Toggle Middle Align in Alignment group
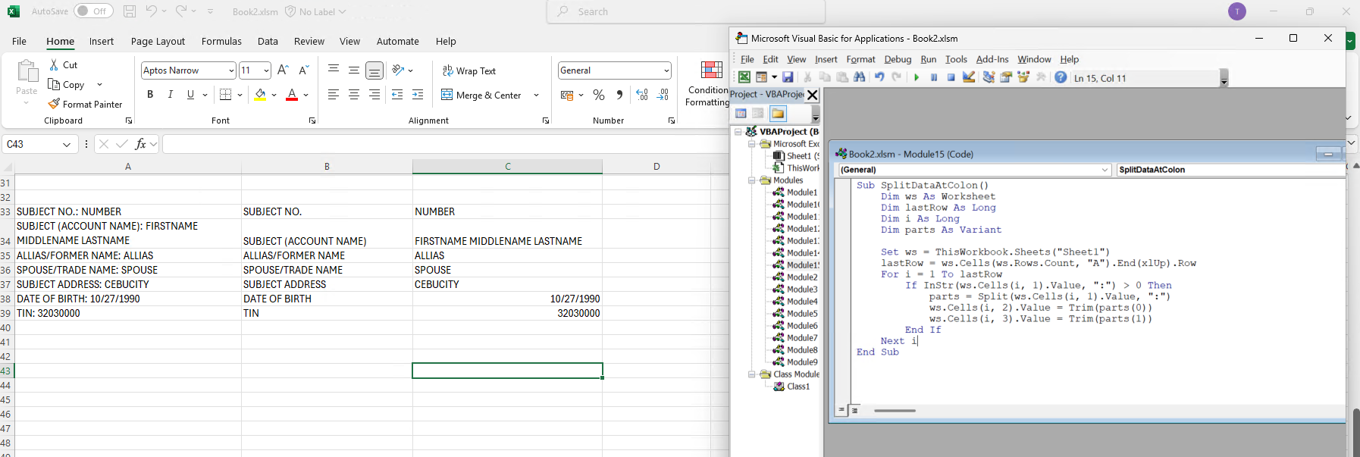This screenshot has height=457, width=1360. (354, 70)
